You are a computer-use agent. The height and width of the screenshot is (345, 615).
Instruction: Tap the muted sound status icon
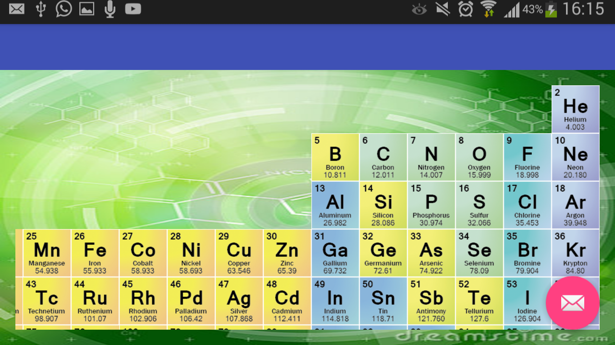pos(443,9)
